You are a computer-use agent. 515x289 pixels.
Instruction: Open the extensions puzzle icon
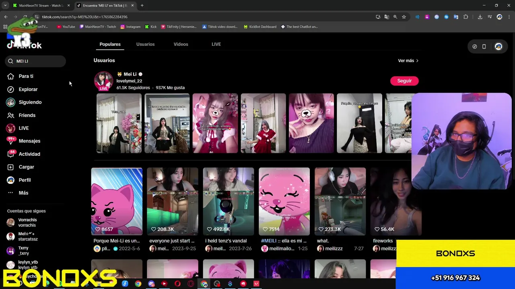tap(466, 17)
